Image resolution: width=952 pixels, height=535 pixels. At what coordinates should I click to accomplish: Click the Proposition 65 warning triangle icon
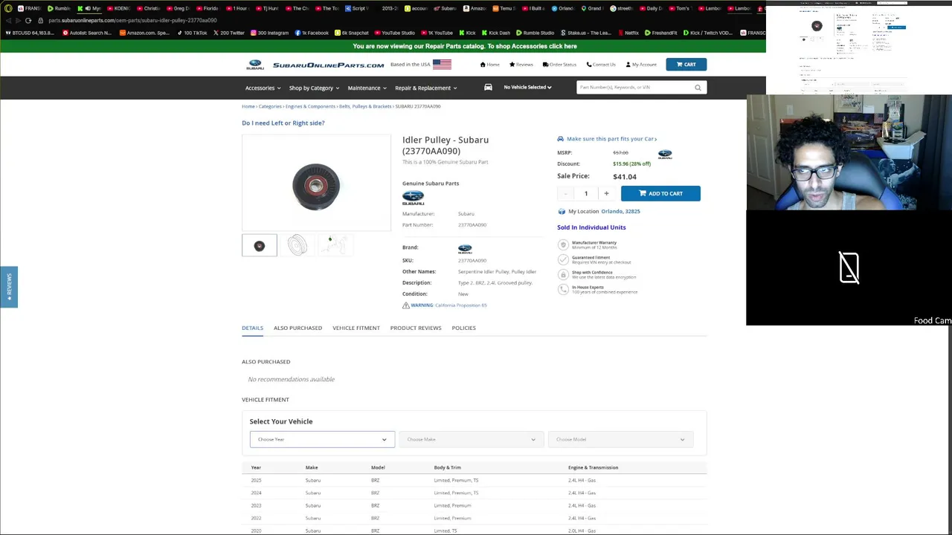click(x=406, y=305)
